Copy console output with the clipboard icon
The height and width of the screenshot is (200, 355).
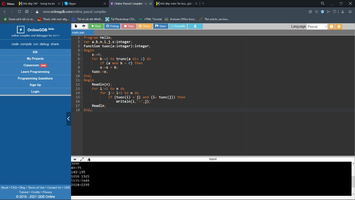(x=89, y=159)
